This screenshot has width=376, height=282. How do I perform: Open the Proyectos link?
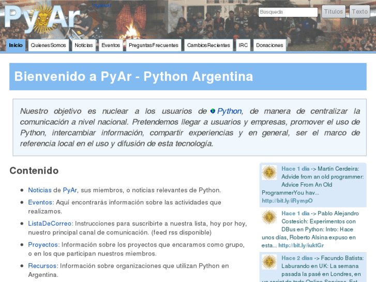click(x=43, y=245)
